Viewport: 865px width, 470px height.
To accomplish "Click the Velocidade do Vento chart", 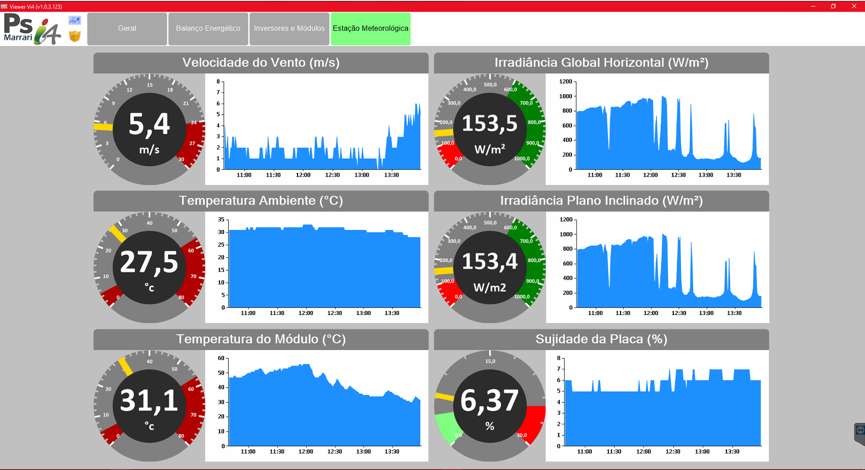I will coord(317,129).
